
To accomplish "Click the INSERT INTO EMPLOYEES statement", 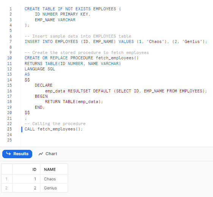I will (116, 41).
